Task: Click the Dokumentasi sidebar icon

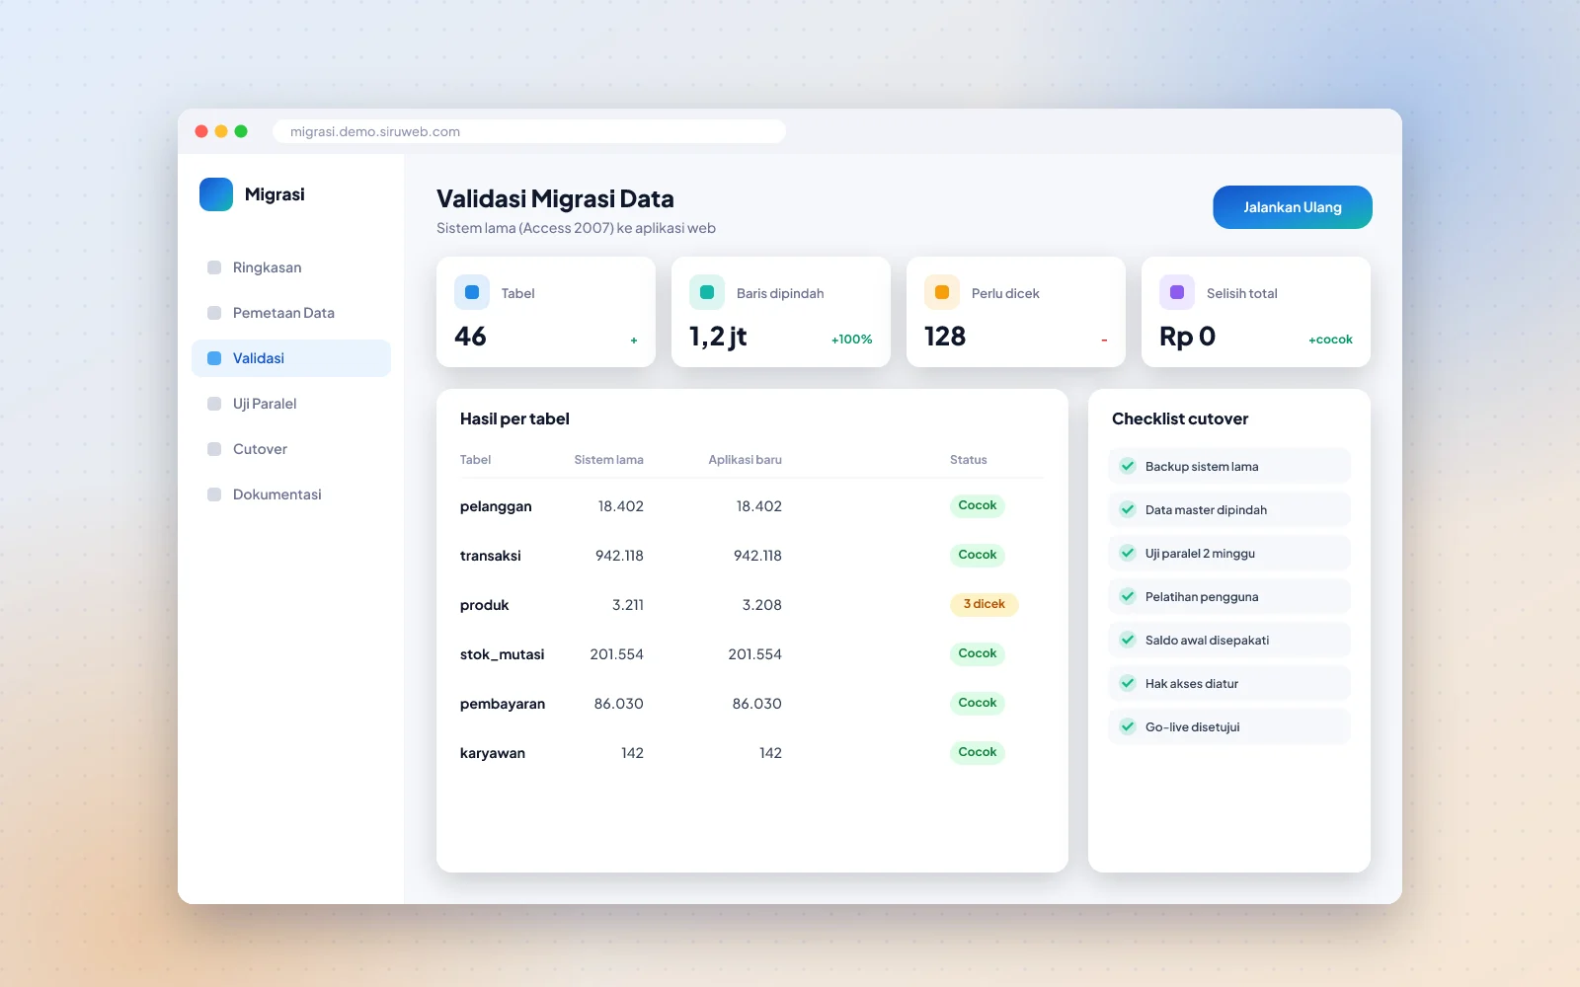Action: pyautogui.click(x=214, y=494)
